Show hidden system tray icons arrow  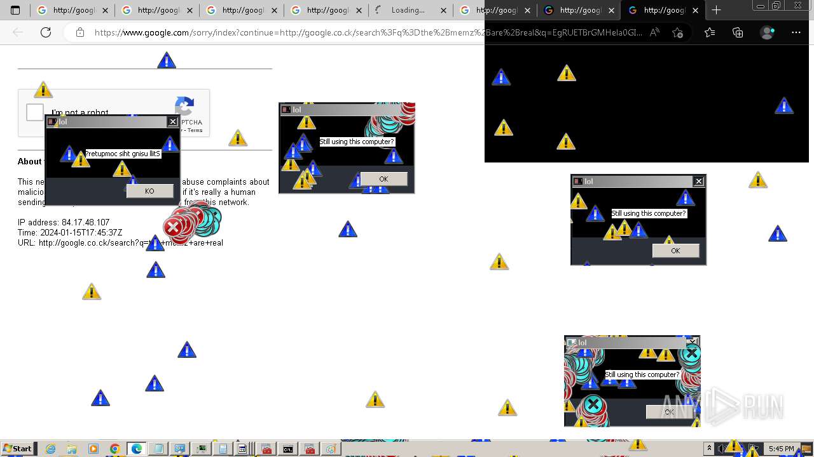tap(709, 449)
